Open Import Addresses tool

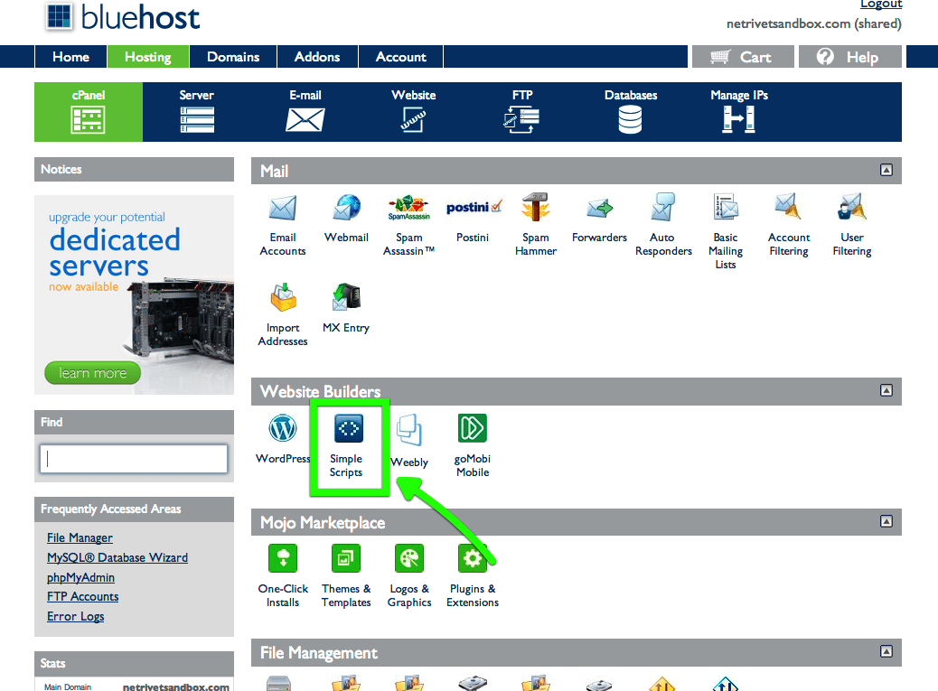pyautogui.click(x=283, y=315)
